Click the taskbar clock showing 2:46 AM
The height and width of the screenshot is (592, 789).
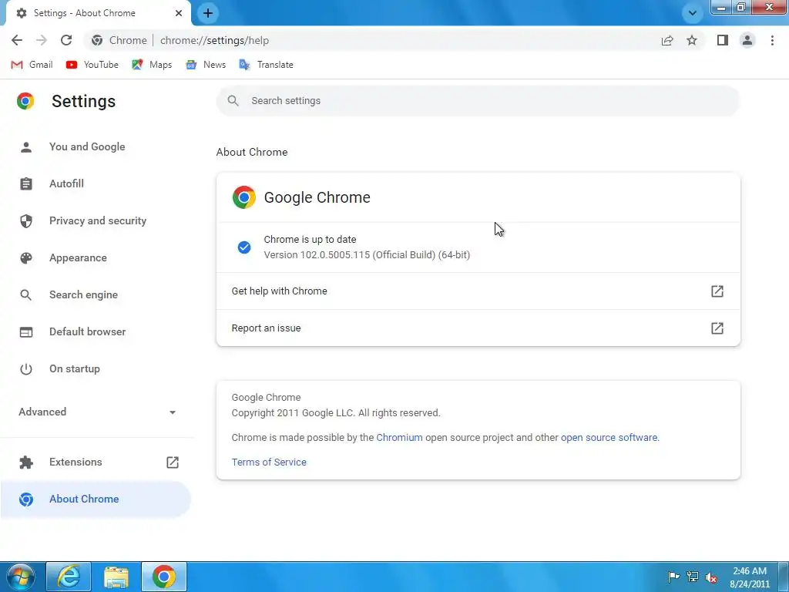[x=749, y=577]
